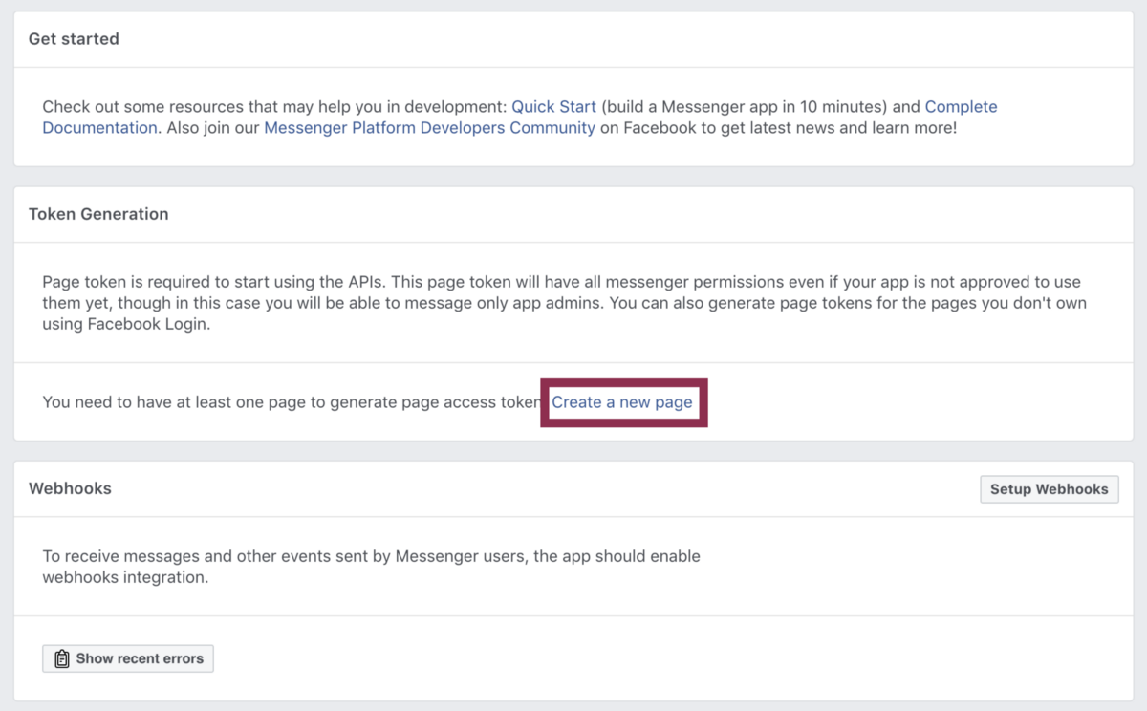The width and height of the screenshot is (1147, 711).
Task: Click 'to get latest news and learn more!' text
Action: click(824, 127)
